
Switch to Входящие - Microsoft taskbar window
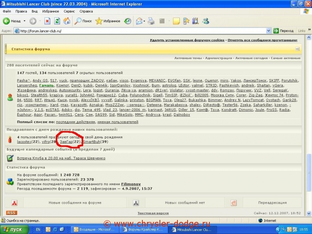(94, 229)
